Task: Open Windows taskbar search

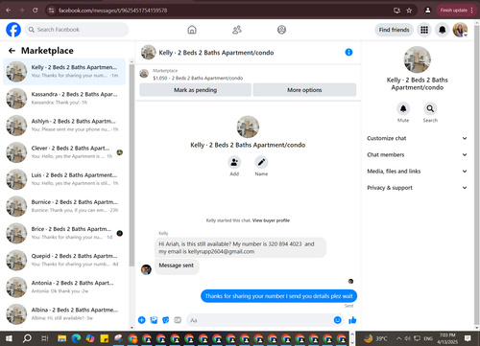Action: pyautogui.click(x=27, y=338)
